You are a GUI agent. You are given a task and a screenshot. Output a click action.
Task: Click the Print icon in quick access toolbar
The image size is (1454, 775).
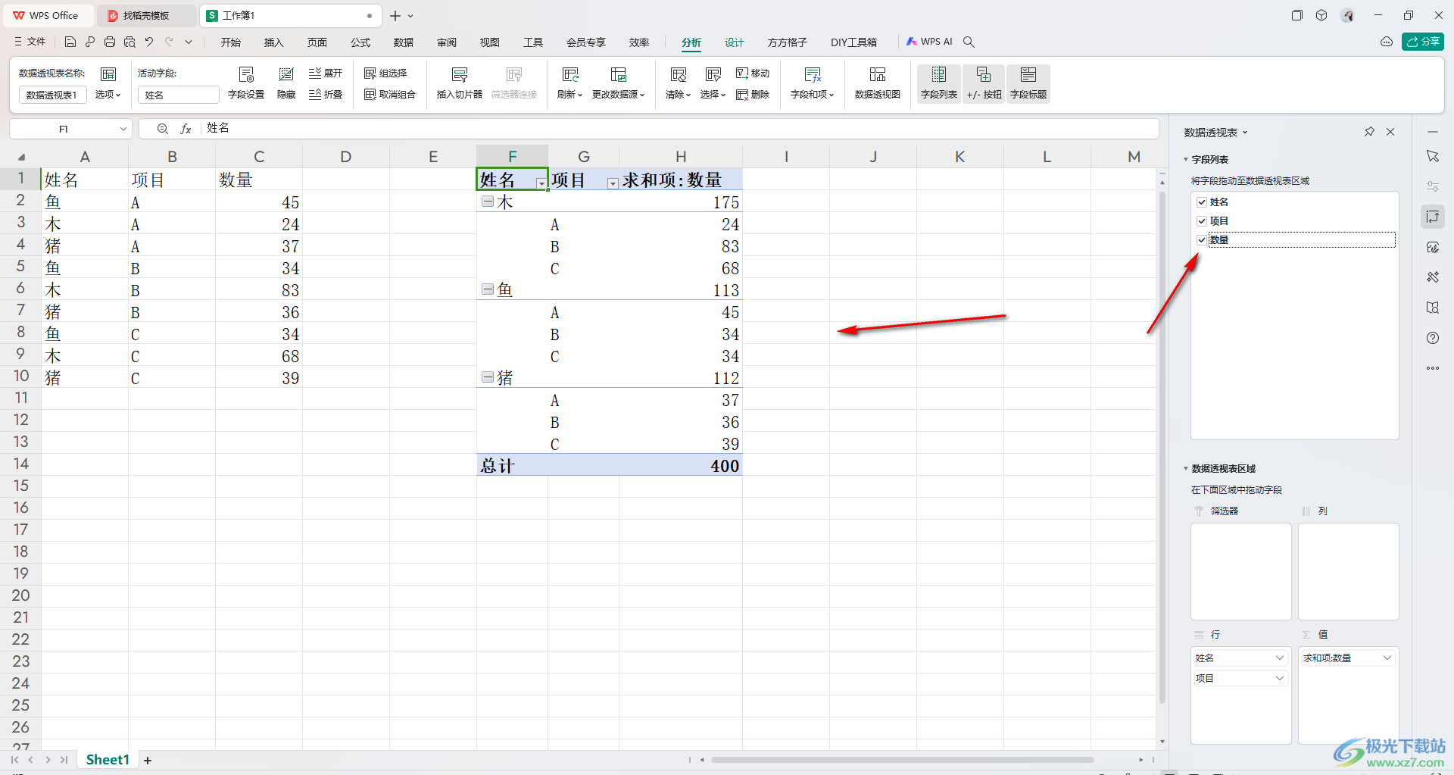(x=110, y=42)
